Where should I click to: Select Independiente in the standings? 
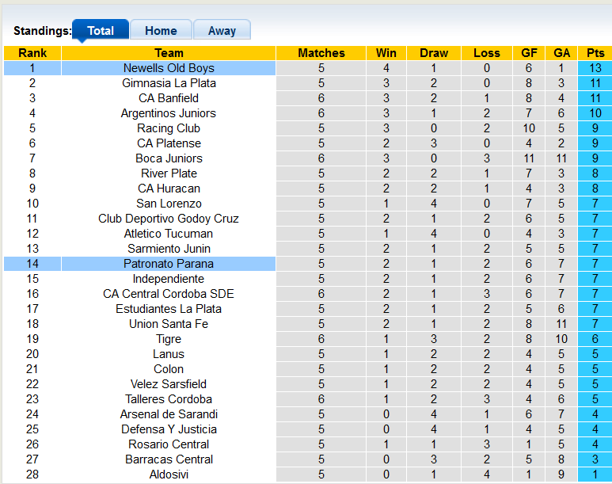169,279
